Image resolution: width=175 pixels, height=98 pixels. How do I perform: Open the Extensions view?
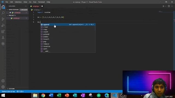click(3, 31)
